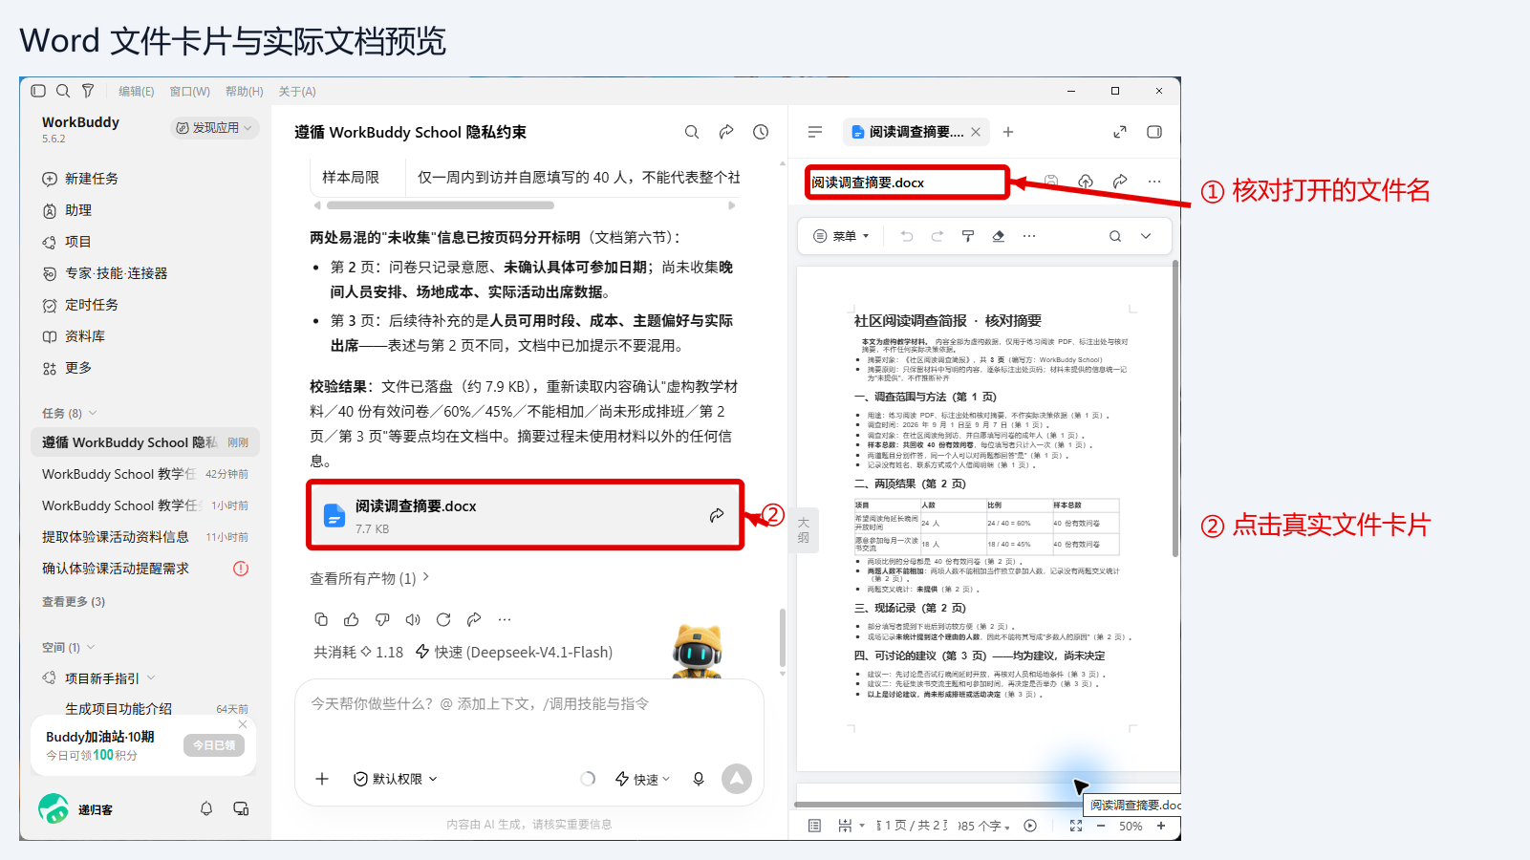Open the 窗口(W) menu

[x=189, y=91]
